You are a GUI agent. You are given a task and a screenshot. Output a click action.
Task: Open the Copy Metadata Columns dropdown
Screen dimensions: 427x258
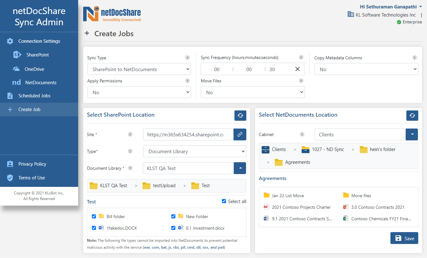pyautogui.click(x=366, y=69)
